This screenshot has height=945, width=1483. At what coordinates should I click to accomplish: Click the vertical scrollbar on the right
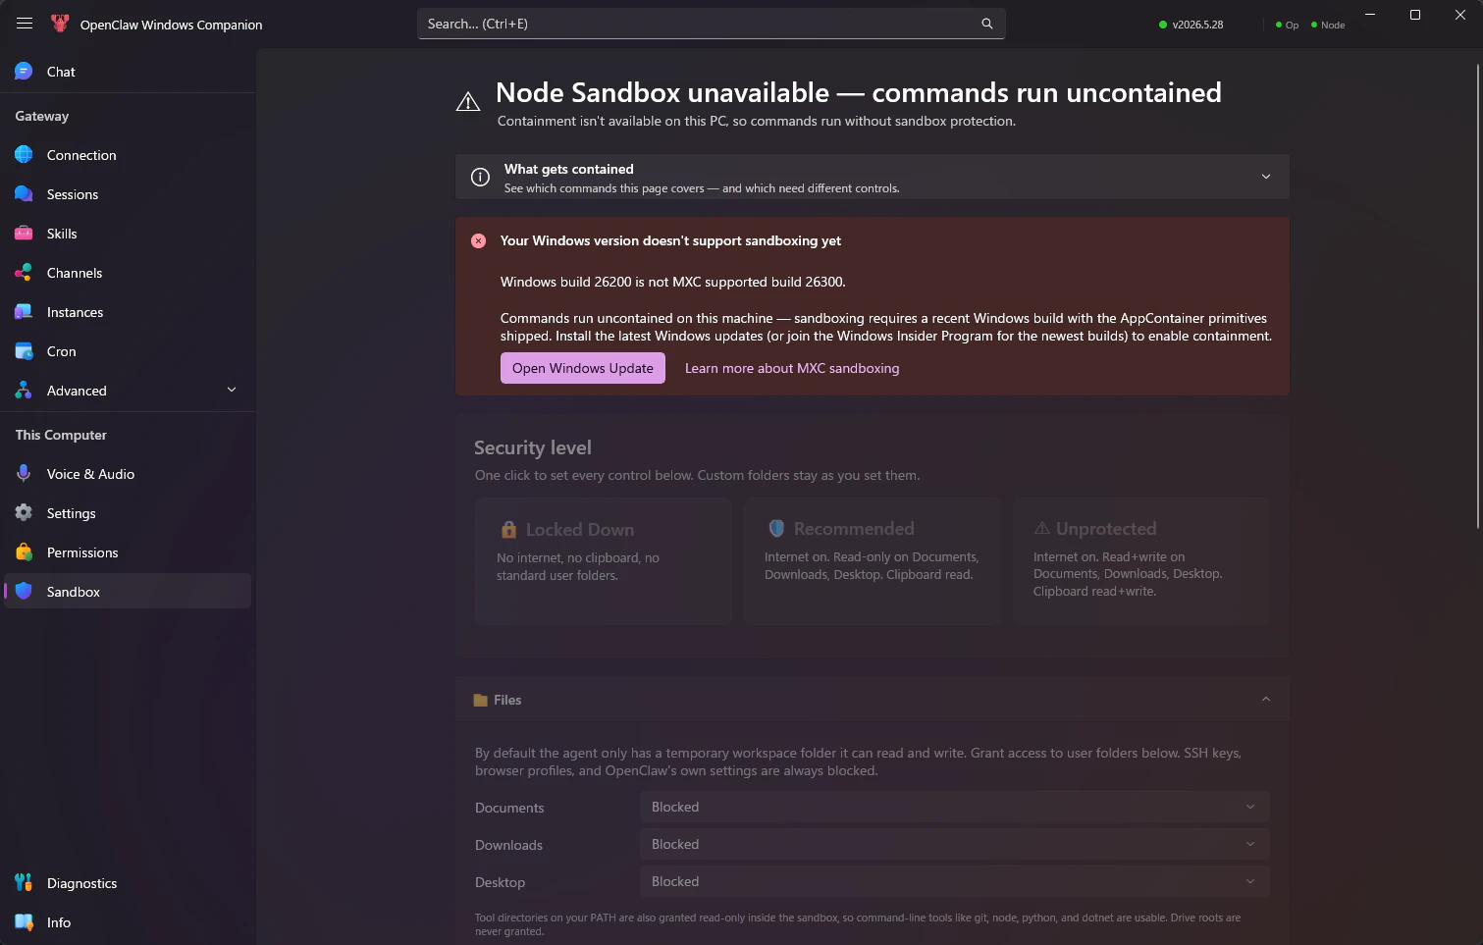click(1477, 297)
